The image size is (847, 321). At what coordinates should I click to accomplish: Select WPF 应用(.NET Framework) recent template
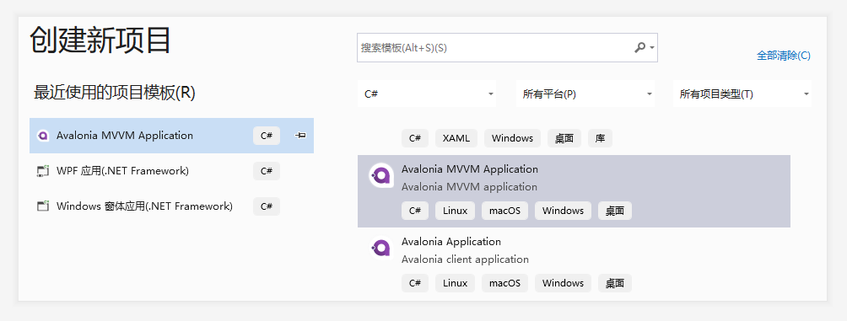[171, 171]
